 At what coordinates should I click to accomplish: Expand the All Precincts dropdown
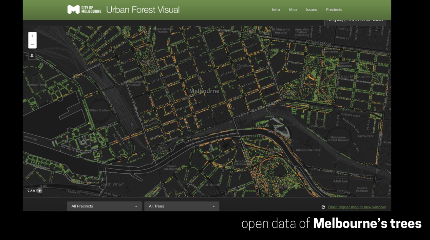[x=104, y=206]
